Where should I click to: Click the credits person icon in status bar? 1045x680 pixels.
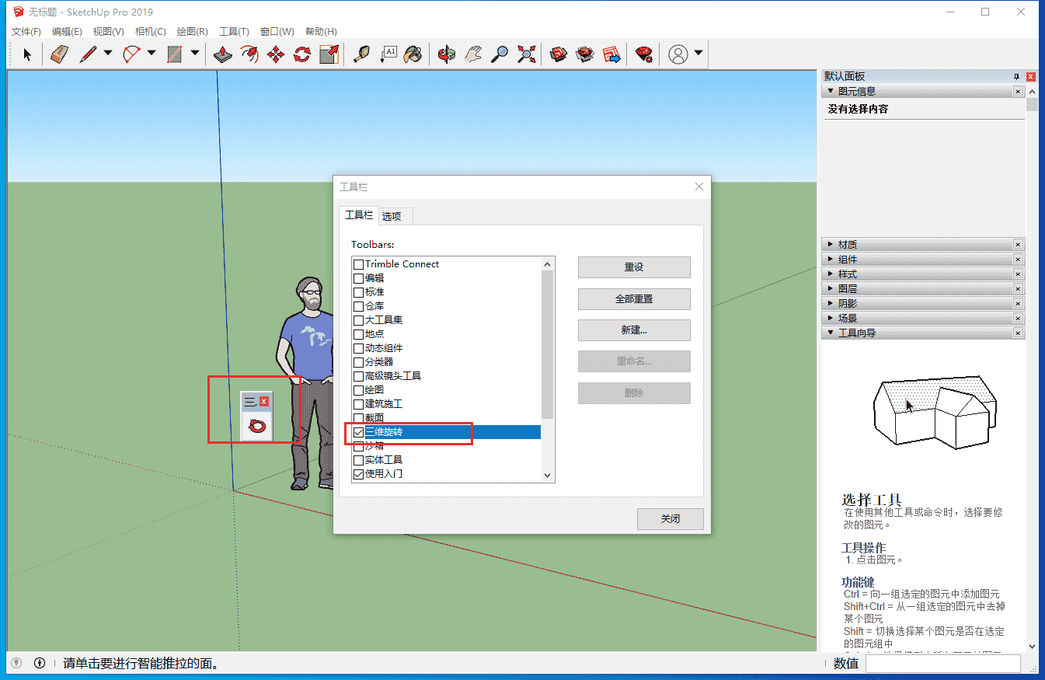click(x=40, y=663)
